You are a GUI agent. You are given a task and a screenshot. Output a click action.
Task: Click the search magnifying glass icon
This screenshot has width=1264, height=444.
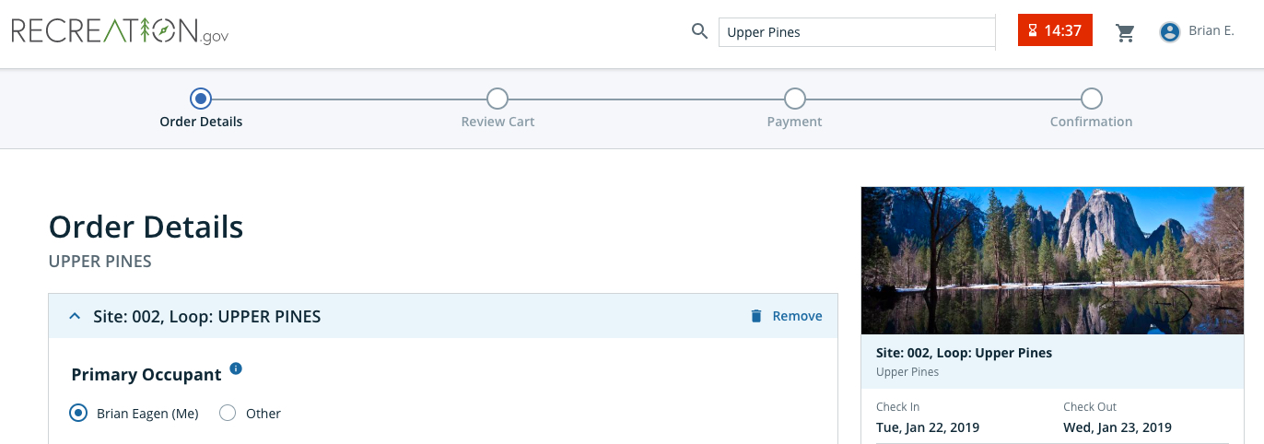point(699,31)
